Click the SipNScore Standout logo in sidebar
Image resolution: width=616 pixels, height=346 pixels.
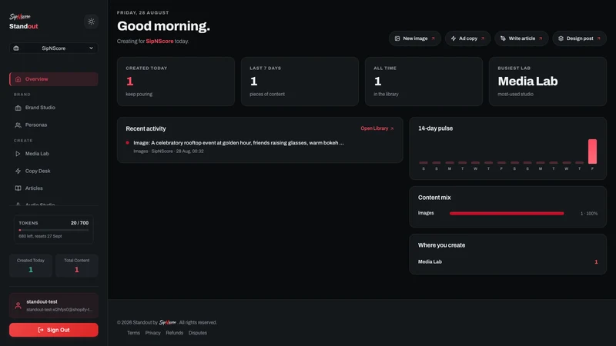click(24, 22)
